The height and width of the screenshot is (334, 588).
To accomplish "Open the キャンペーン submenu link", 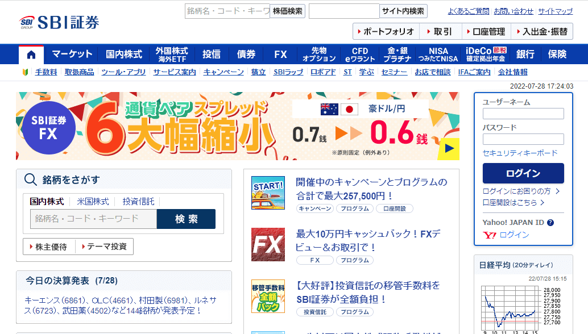I will [223, 72].
